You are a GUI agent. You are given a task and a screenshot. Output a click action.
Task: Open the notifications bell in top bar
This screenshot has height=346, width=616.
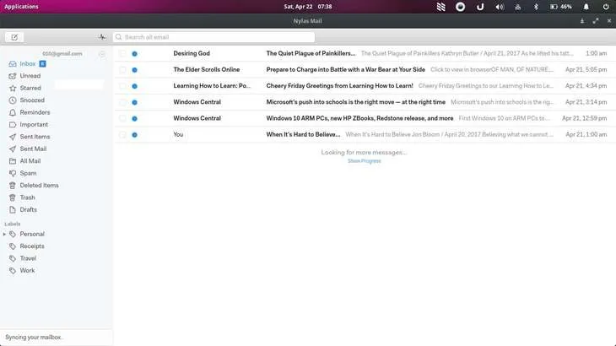(x=586, y=7)
